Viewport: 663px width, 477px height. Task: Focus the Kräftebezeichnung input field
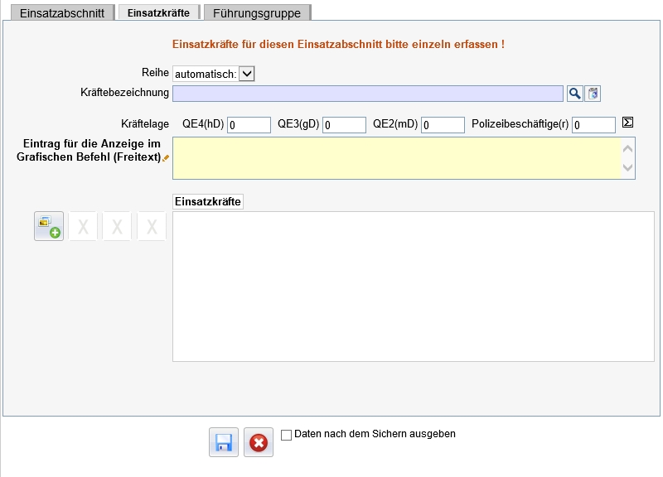368,94
